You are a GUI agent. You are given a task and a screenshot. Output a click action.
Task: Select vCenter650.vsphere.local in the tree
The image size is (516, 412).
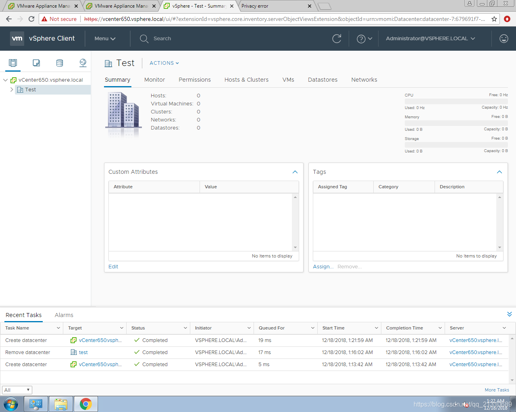(x=50, y=80)
